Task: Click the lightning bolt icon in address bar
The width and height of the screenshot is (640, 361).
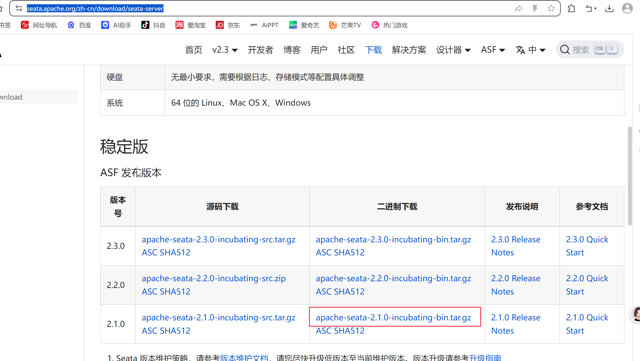Action: point(535,9)
